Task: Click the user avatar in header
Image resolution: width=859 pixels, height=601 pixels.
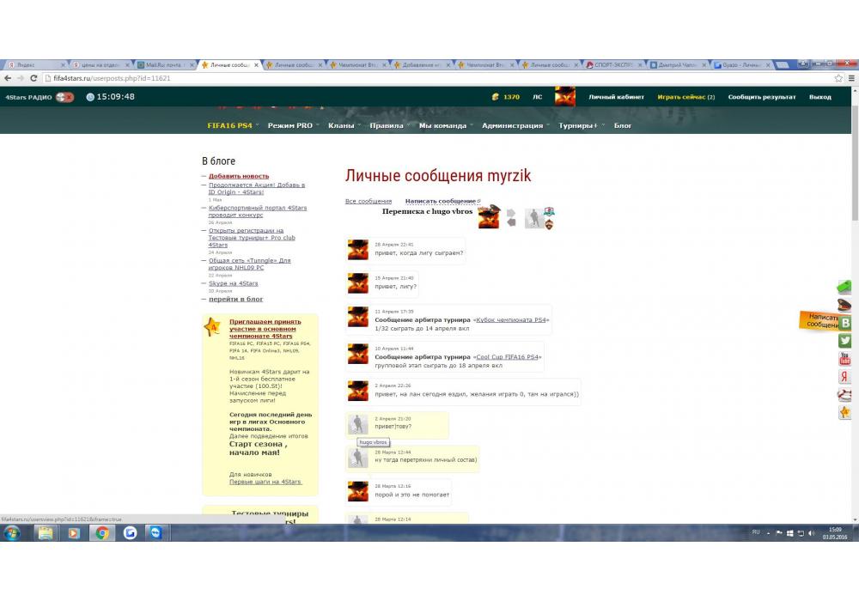Action: coord(564,97)
